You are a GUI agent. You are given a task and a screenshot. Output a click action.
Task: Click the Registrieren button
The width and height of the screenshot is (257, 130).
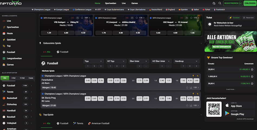pyautogui.click(x=233, y=3)
